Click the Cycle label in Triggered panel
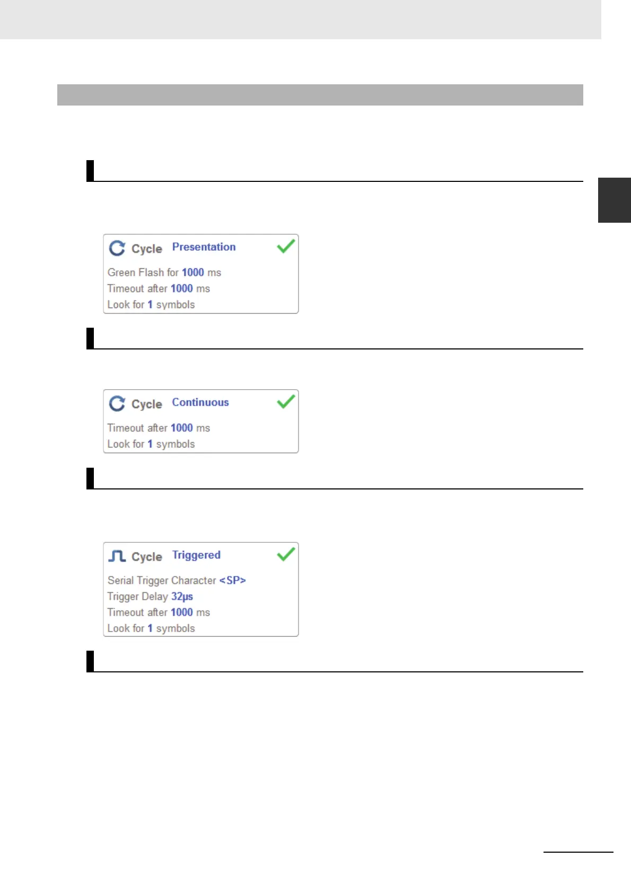This screenshot has height=893, width=631. (147, 557)
